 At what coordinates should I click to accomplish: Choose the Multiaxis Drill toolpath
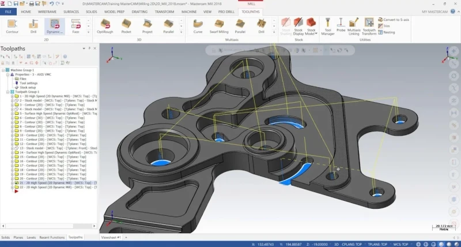(262, 26)
